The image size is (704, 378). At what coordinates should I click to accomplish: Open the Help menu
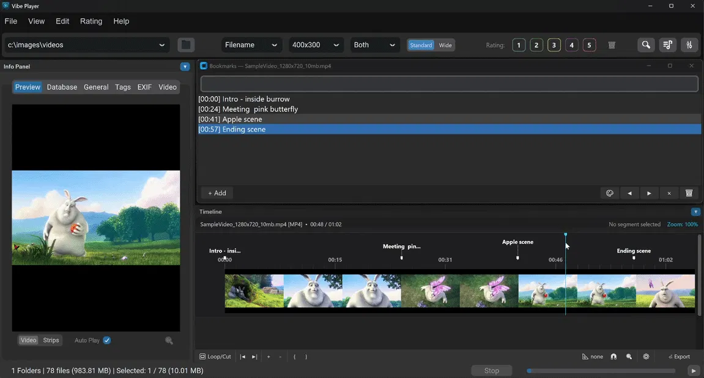pyautogui.click(x=121, y=21)
